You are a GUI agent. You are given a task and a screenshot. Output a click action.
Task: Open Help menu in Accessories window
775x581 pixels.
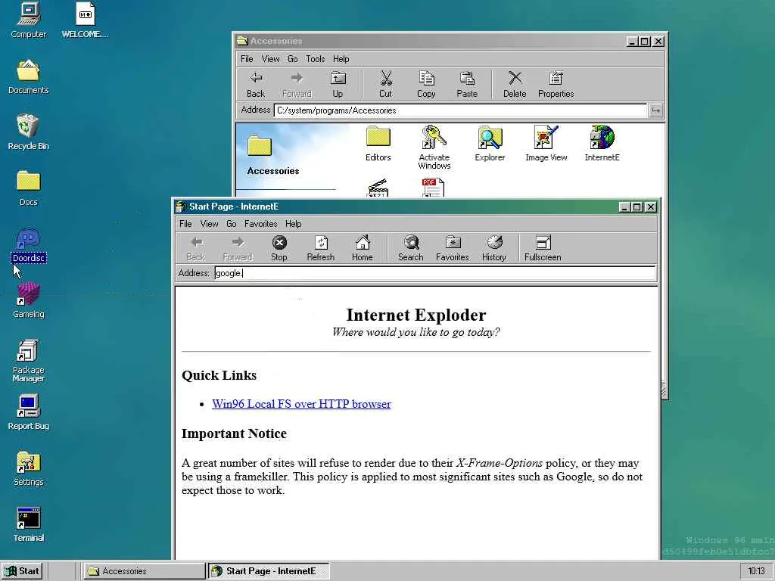pyautogui.click(x=341, y=59)
